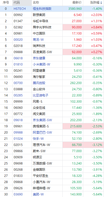Open code 00020 商汤-W link

(x=18, y=40)
